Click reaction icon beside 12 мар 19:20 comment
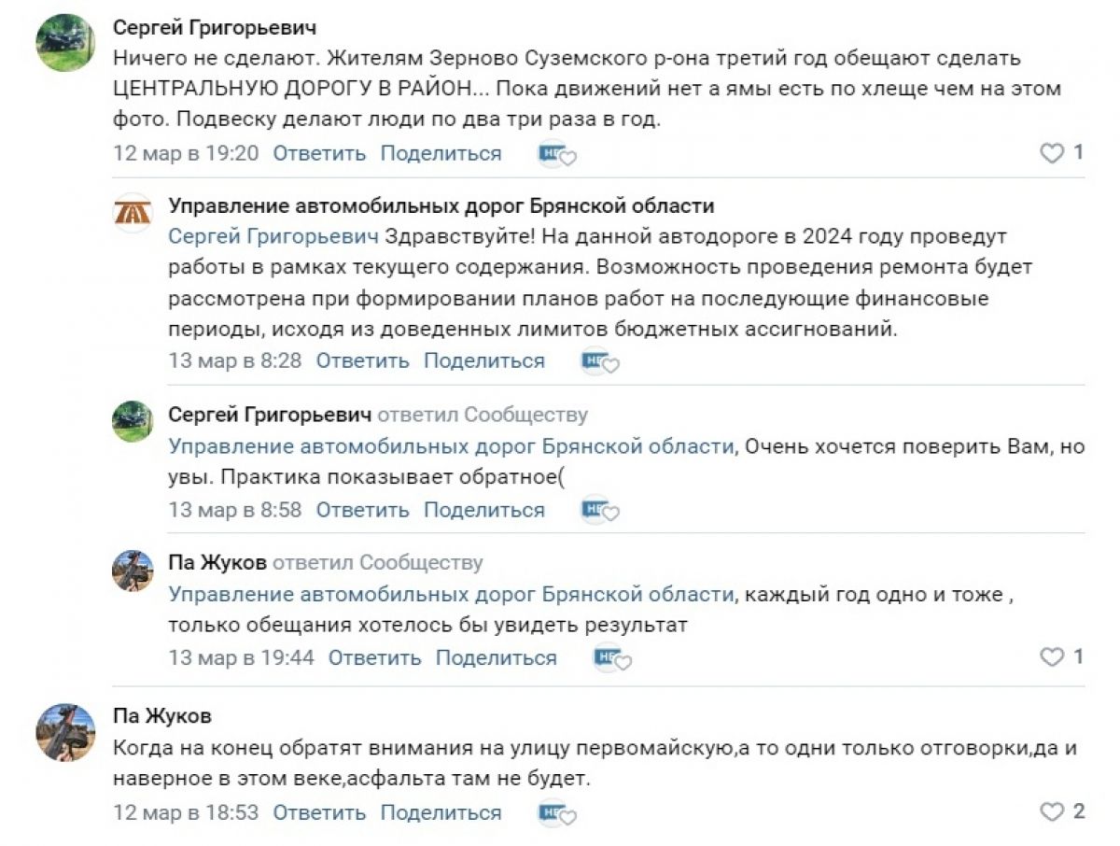The width and height of the screenshot is (1120, 846). [x=556, y=154]
